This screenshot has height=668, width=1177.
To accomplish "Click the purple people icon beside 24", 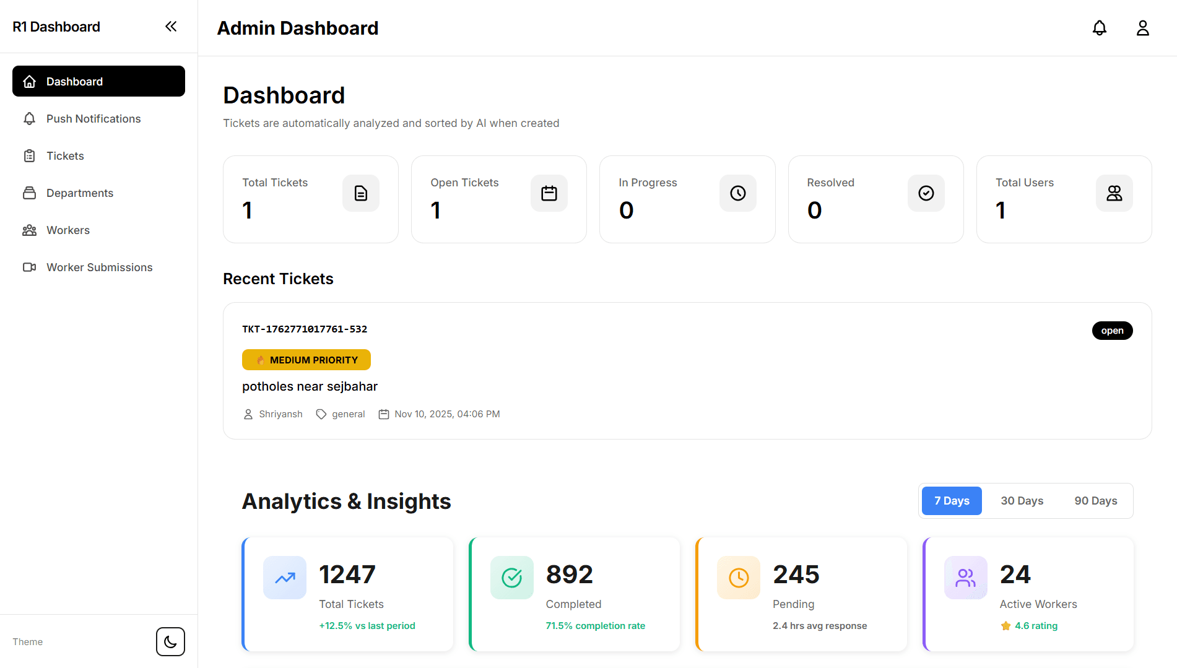I will [965, 578].
